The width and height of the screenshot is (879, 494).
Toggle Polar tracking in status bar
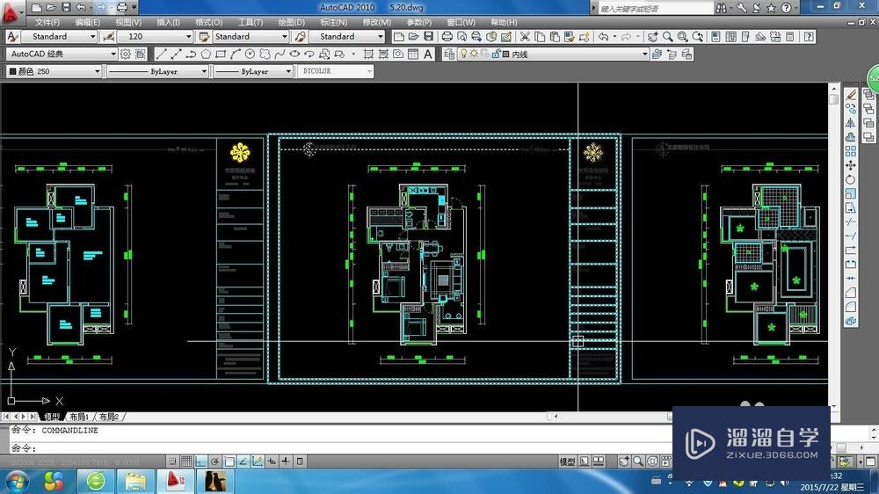(214, 461)
